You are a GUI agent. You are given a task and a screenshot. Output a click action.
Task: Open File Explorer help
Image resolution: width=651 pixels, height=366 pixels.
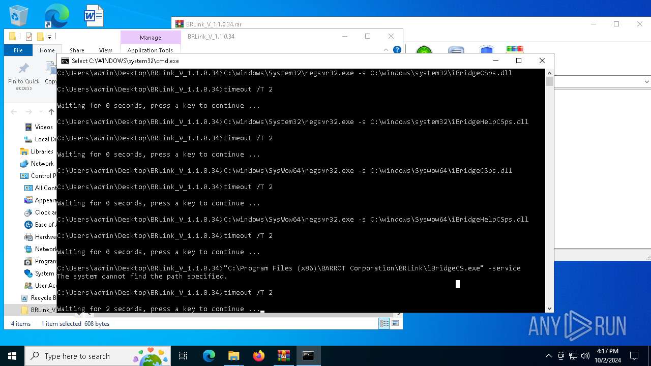tap(397, 50)
